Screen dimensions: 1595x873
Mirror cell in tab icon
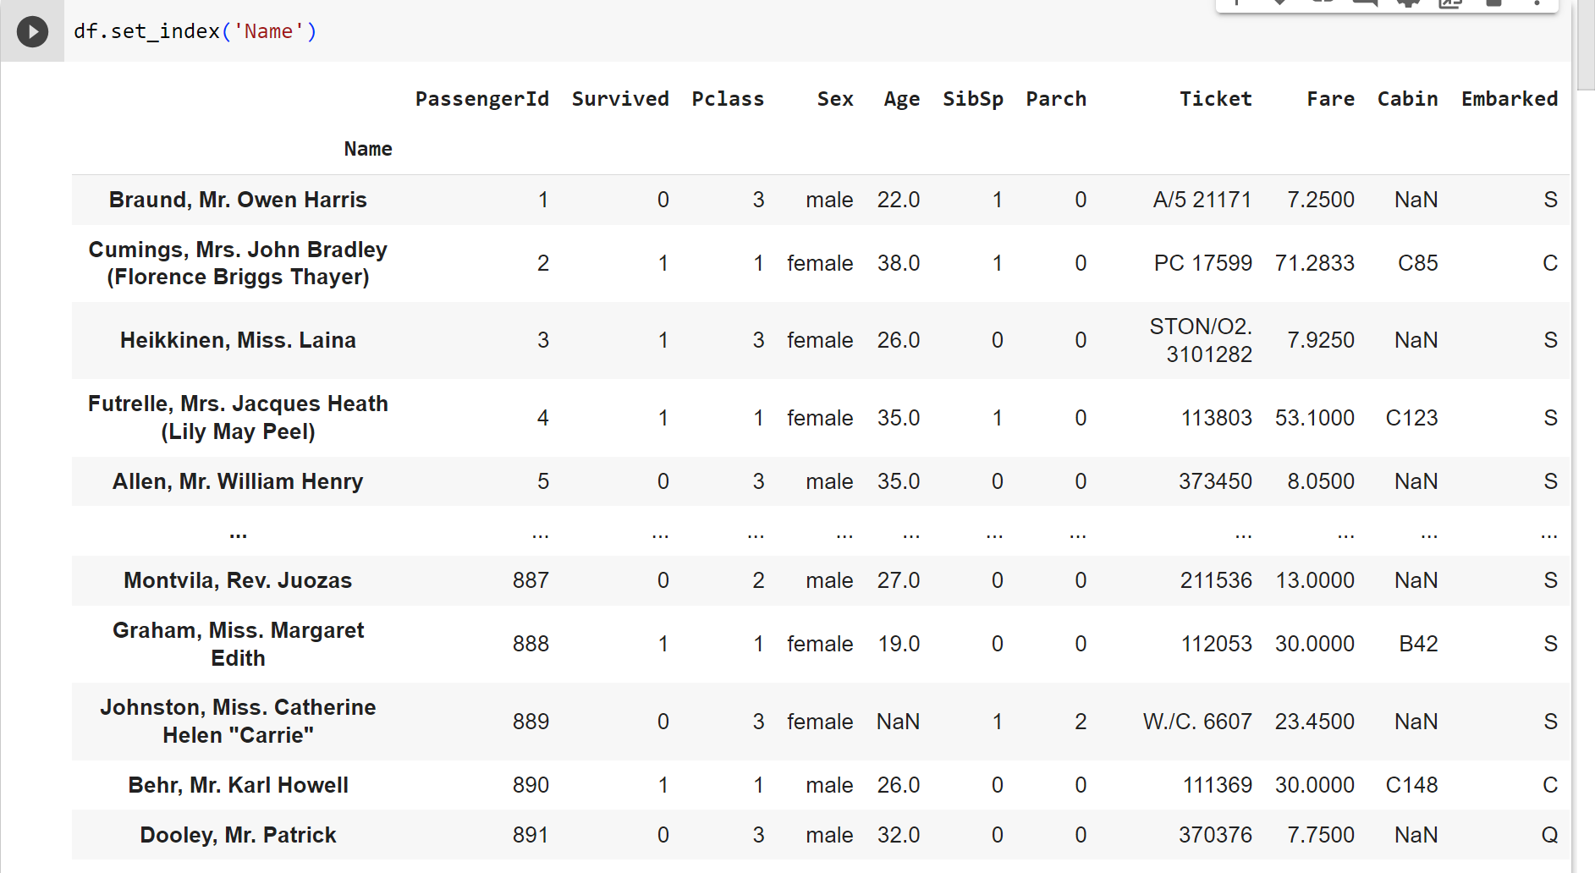(x=1450, y=3)
